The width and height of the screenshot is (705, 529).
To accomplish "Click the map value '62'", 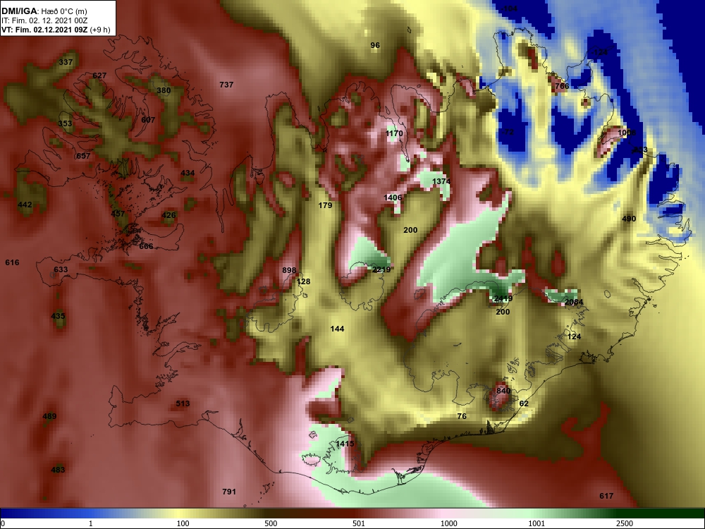I will click(x=524, y=403).
